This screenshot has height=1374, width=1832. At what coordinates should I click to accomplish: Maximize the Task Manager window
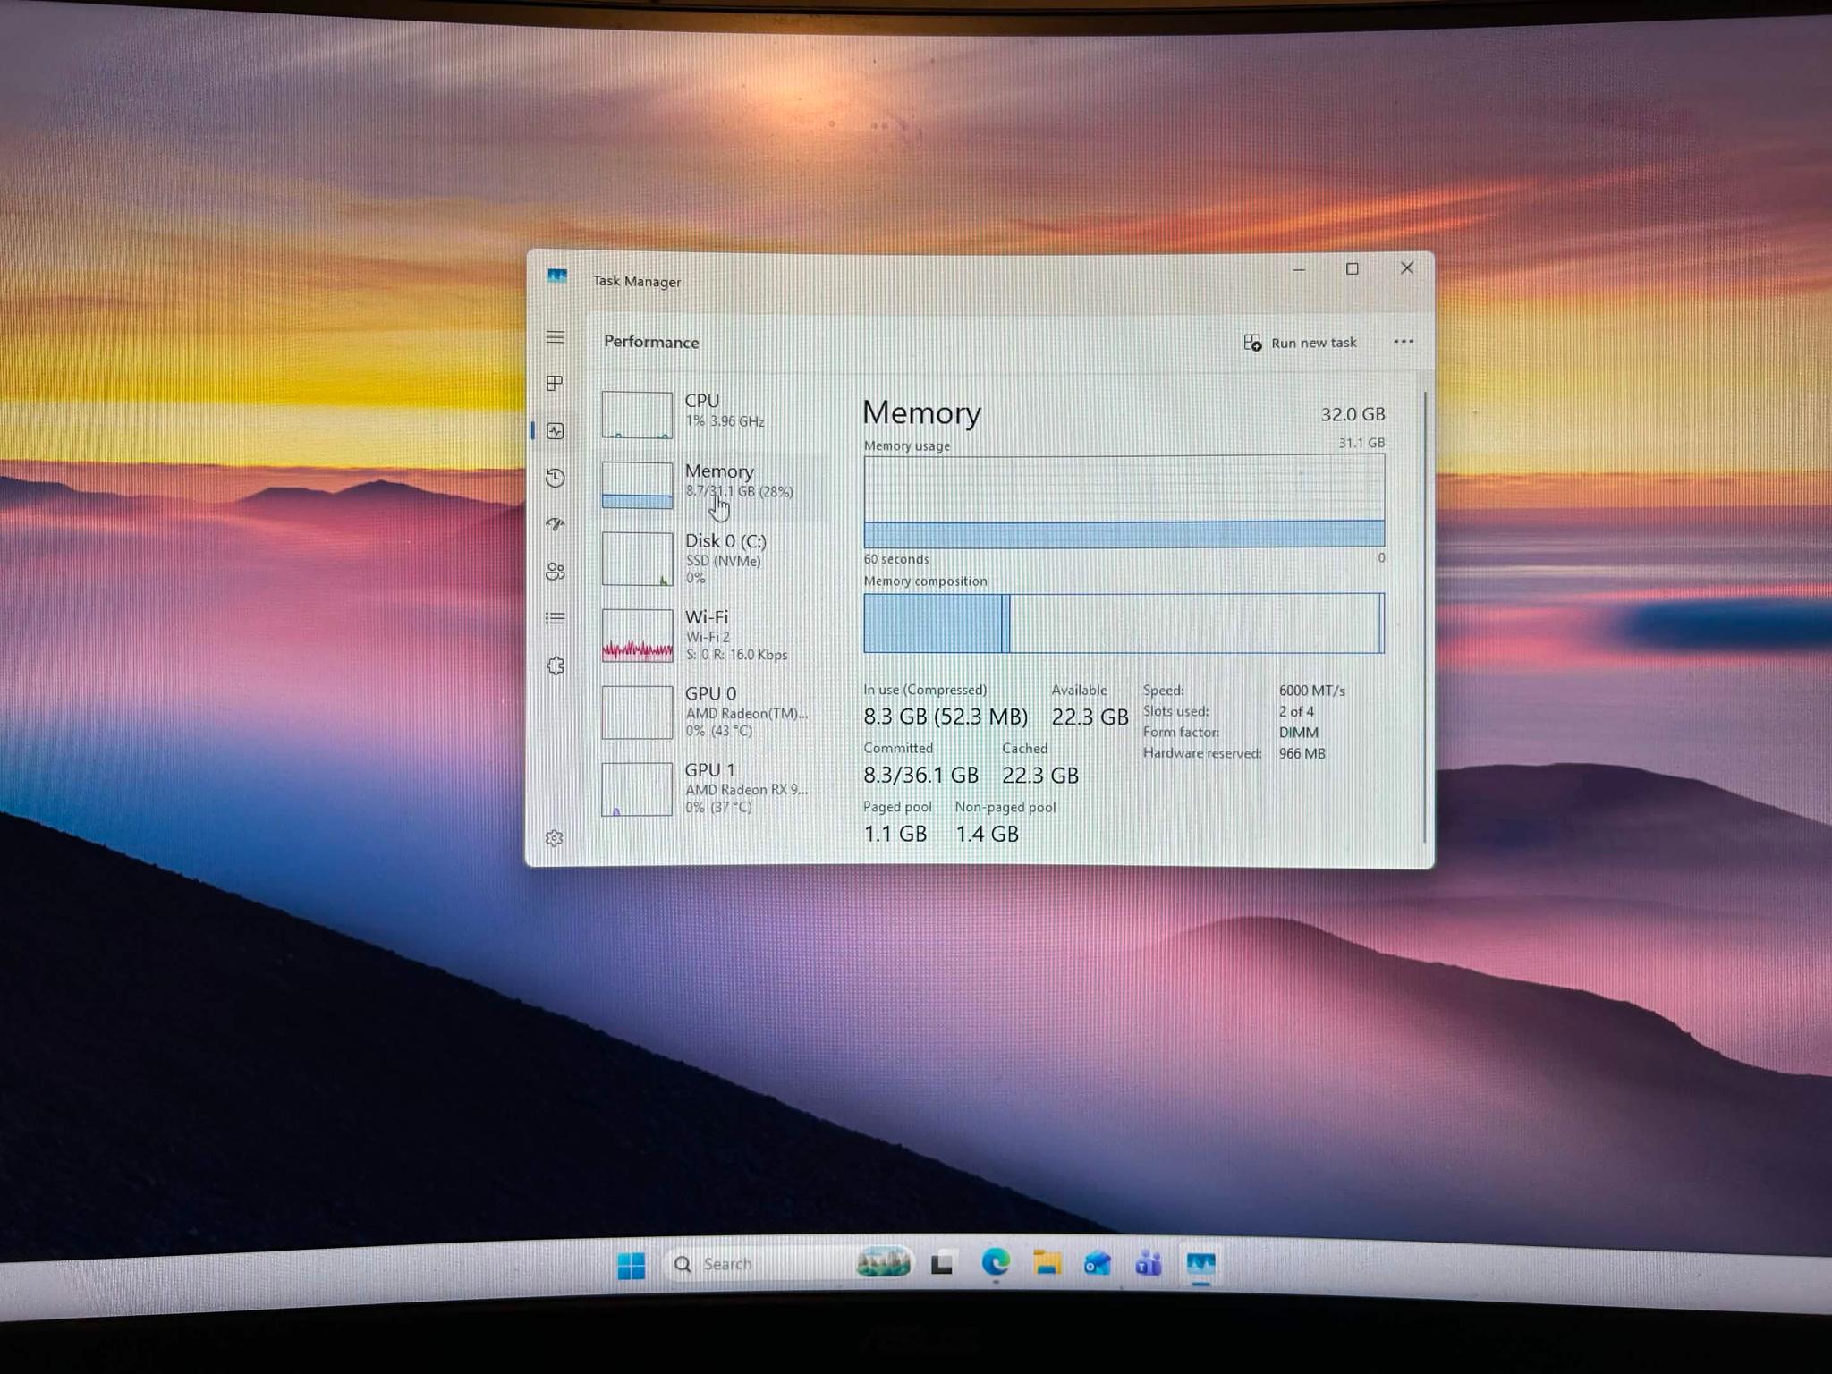(x=1353, y=269)
